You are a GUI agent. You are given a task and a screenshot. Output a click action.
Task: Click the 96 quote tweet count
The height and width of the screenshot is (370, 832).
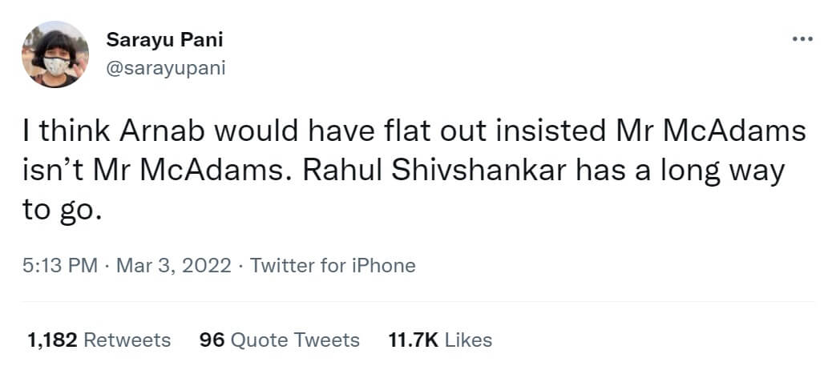pyautogui.click(x=211, y=340)
